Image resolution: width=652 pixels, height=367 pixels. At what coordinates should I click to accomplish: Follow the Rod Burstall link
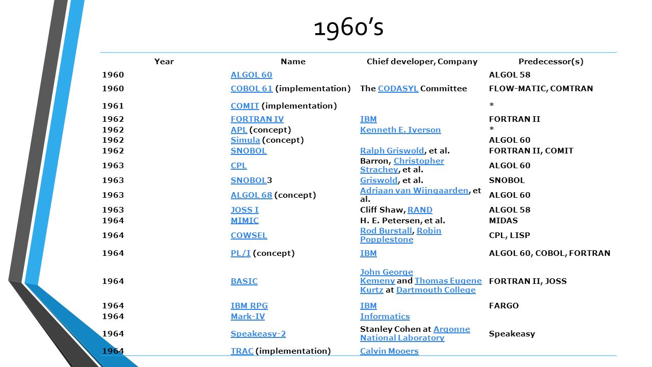tap(386, 231)
